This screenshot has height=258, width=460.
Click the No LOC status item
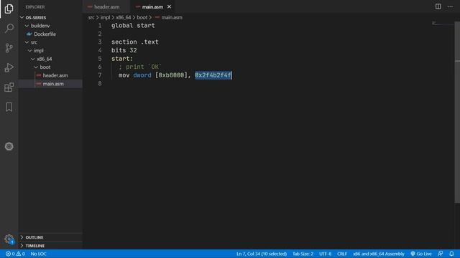coord(38,254)
